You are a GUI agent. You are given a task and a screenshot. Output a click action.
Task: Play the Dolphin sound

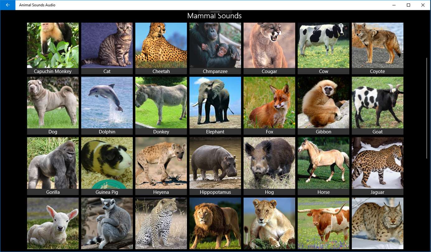pyautogui.click(x=107, y=106)
